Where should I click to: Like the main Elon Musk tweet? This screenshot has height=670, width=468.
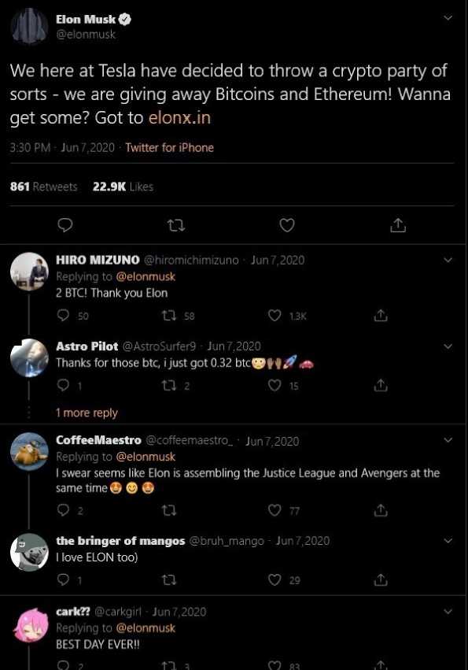(x=287, y=224)
